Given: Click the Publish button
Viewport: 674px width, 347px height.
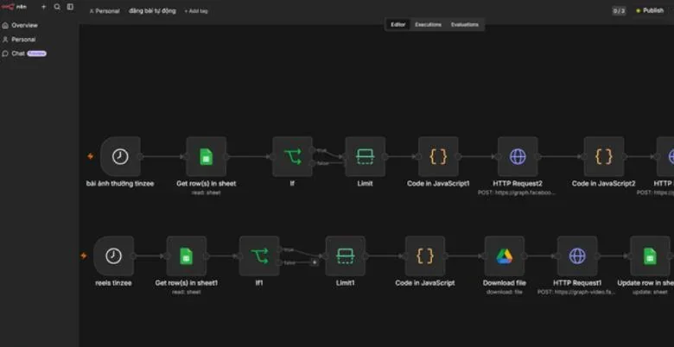Looking at the screenshot, I should tap(651, 10).
